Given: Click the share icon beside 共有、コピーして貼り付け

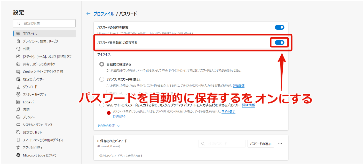Looking at the screenshot, I should [18, 64].
